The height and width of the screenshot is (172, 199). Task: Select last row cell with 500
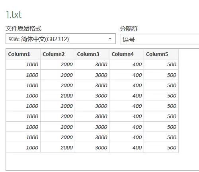161,147
